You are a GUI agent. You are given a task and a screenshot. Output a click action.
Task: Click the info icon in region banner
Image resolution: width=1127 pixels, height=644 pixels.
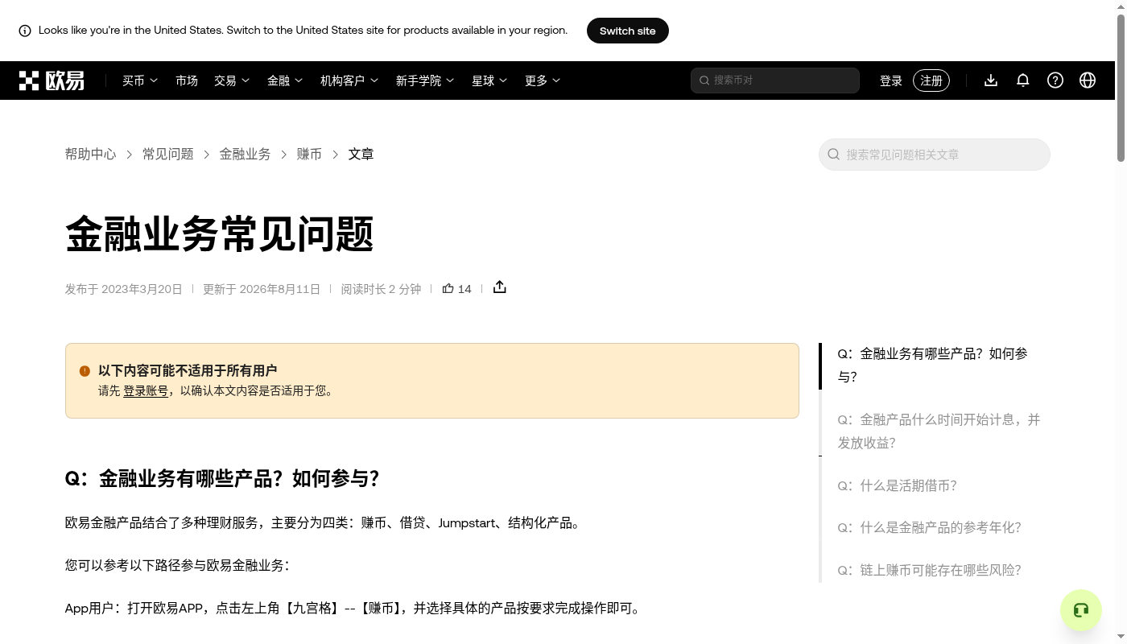pos(25,31)
